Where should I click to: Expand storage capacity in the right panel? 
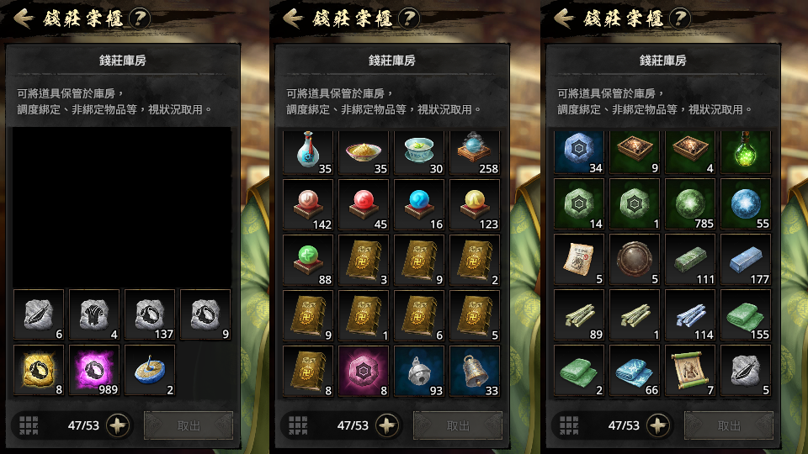(x=657, y=425)
